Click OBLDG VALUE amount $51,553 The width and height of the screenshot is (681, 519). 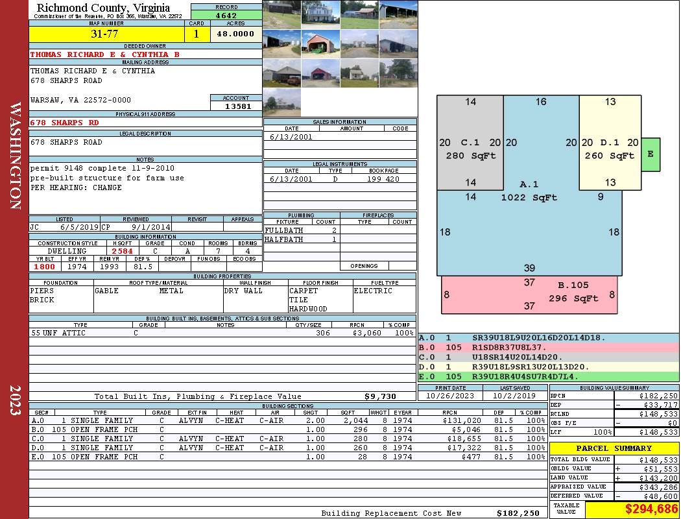pyautogui.click(x=662, y=468)
